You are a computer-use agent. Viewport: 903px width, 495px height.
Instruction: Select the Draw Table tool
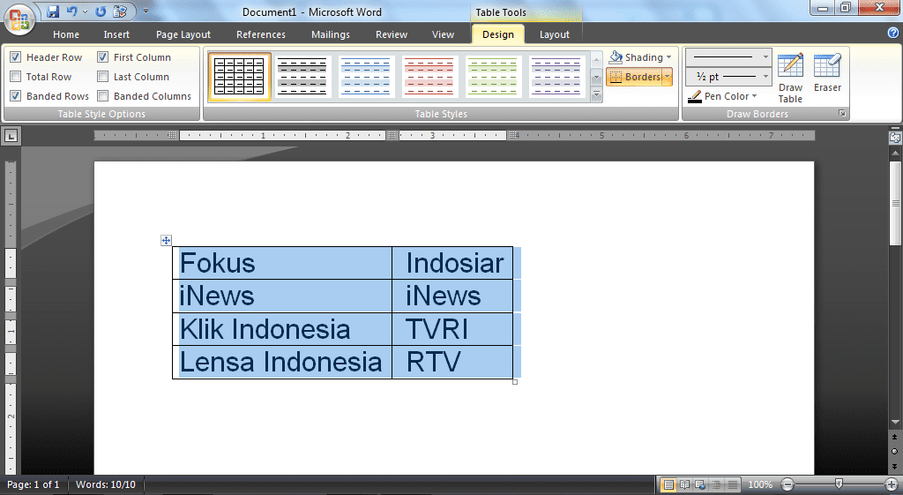click(790, 78)
